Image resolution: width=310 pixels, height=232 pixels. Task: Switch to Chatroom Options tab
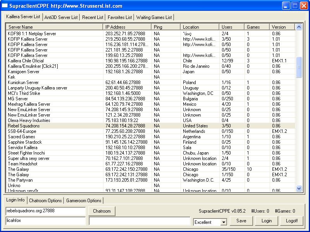point(45,201)
